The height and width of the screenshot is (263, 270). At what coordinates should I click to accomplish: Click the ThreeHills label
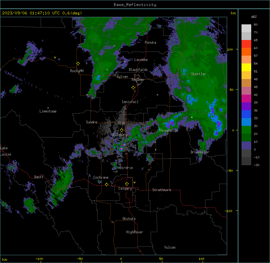click(168, 131)
